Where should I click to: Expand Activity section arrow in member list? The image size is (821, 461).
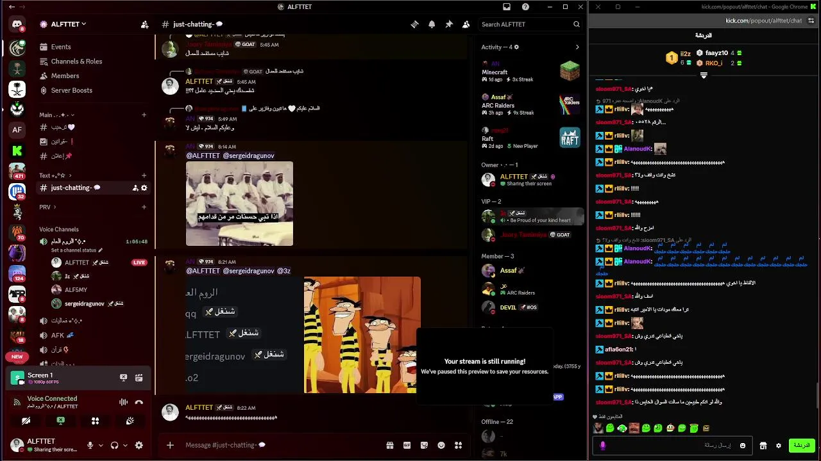coord(577,47)
